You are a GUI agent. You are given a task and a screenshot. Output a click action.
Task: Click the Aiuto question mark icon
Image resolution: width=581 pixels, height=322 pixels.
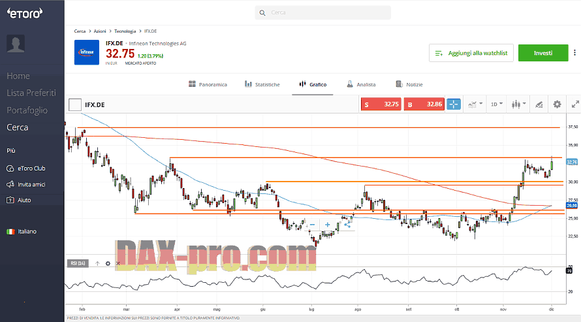pyautogui.click(x=10, y=200)
